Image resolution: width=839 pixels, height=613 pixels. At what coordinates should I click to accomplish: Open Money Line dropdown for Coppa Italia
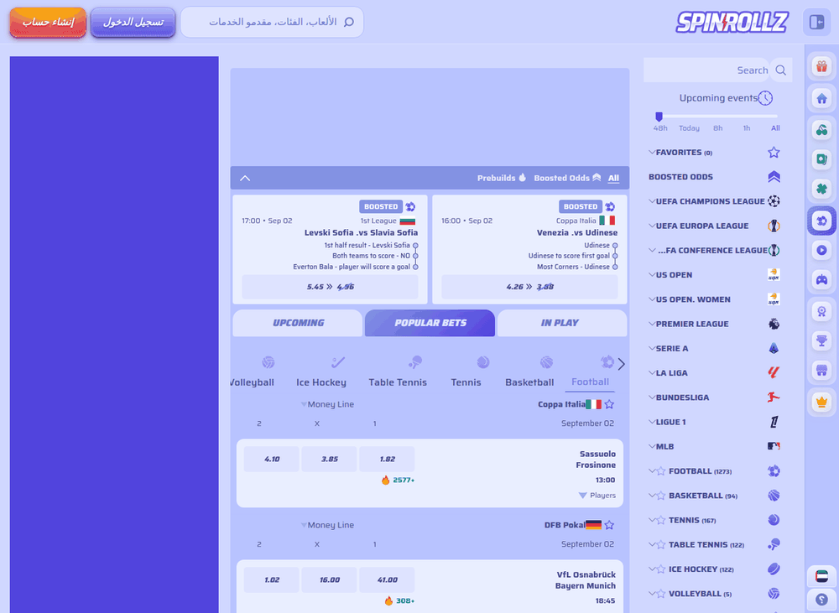[327, 404]
